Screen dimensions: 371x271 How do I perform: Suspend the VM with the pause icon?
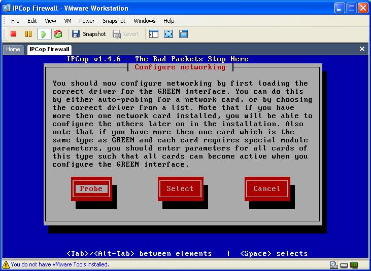click(x=28, y=34)
